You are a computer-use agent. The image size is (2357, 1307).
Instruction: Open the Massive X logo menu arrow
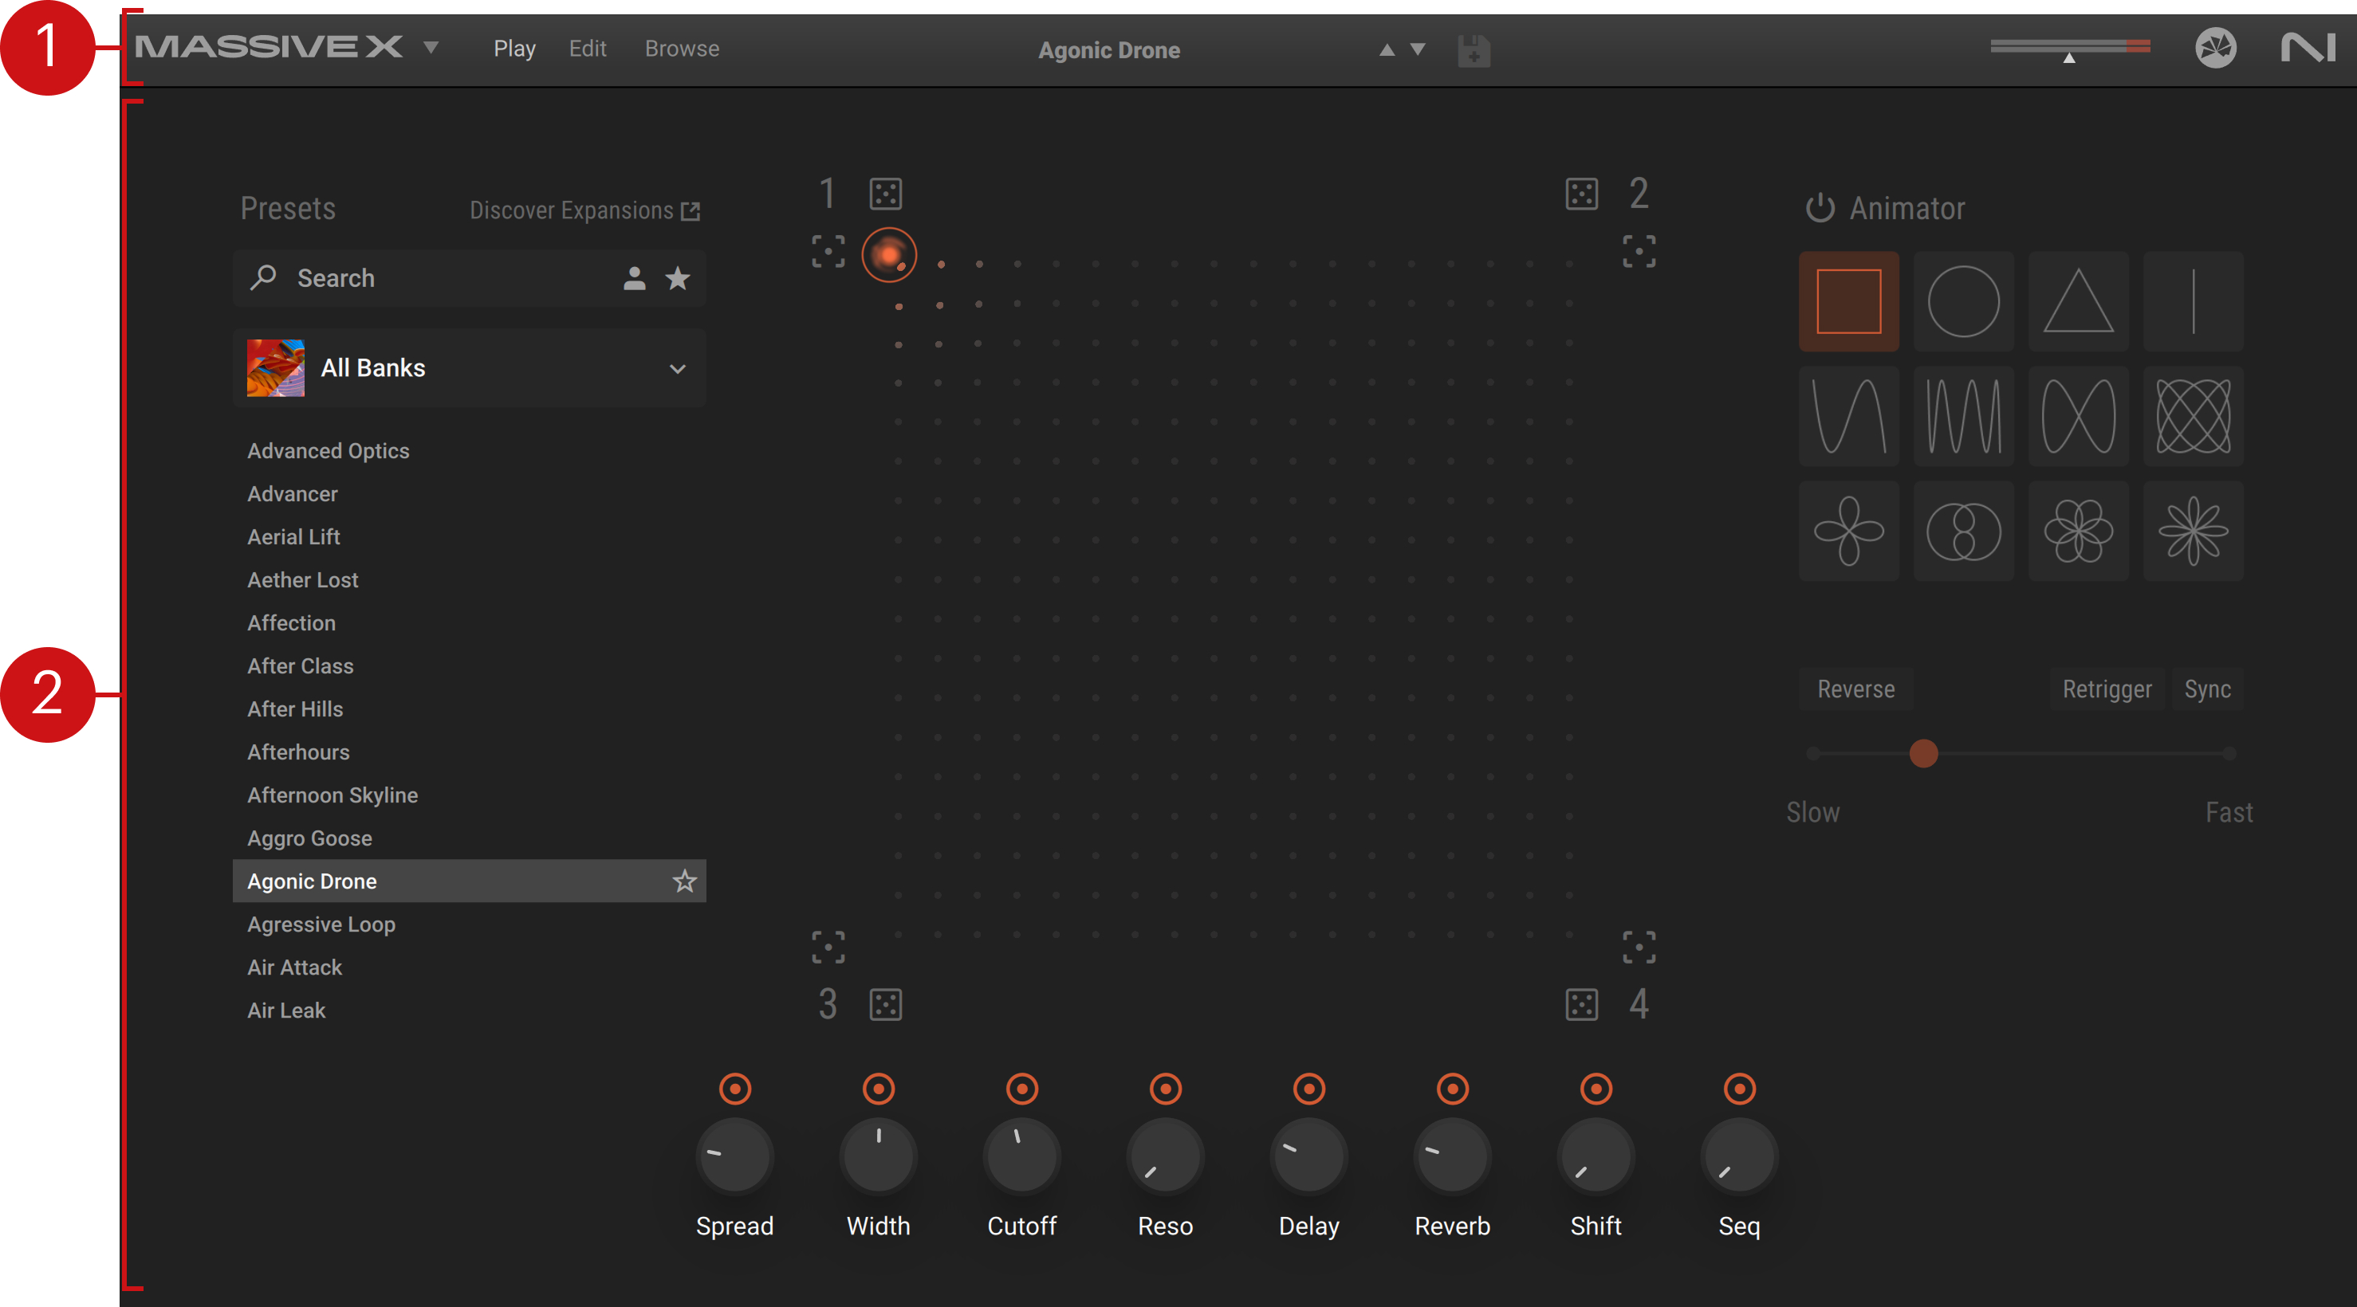(431, 48)
